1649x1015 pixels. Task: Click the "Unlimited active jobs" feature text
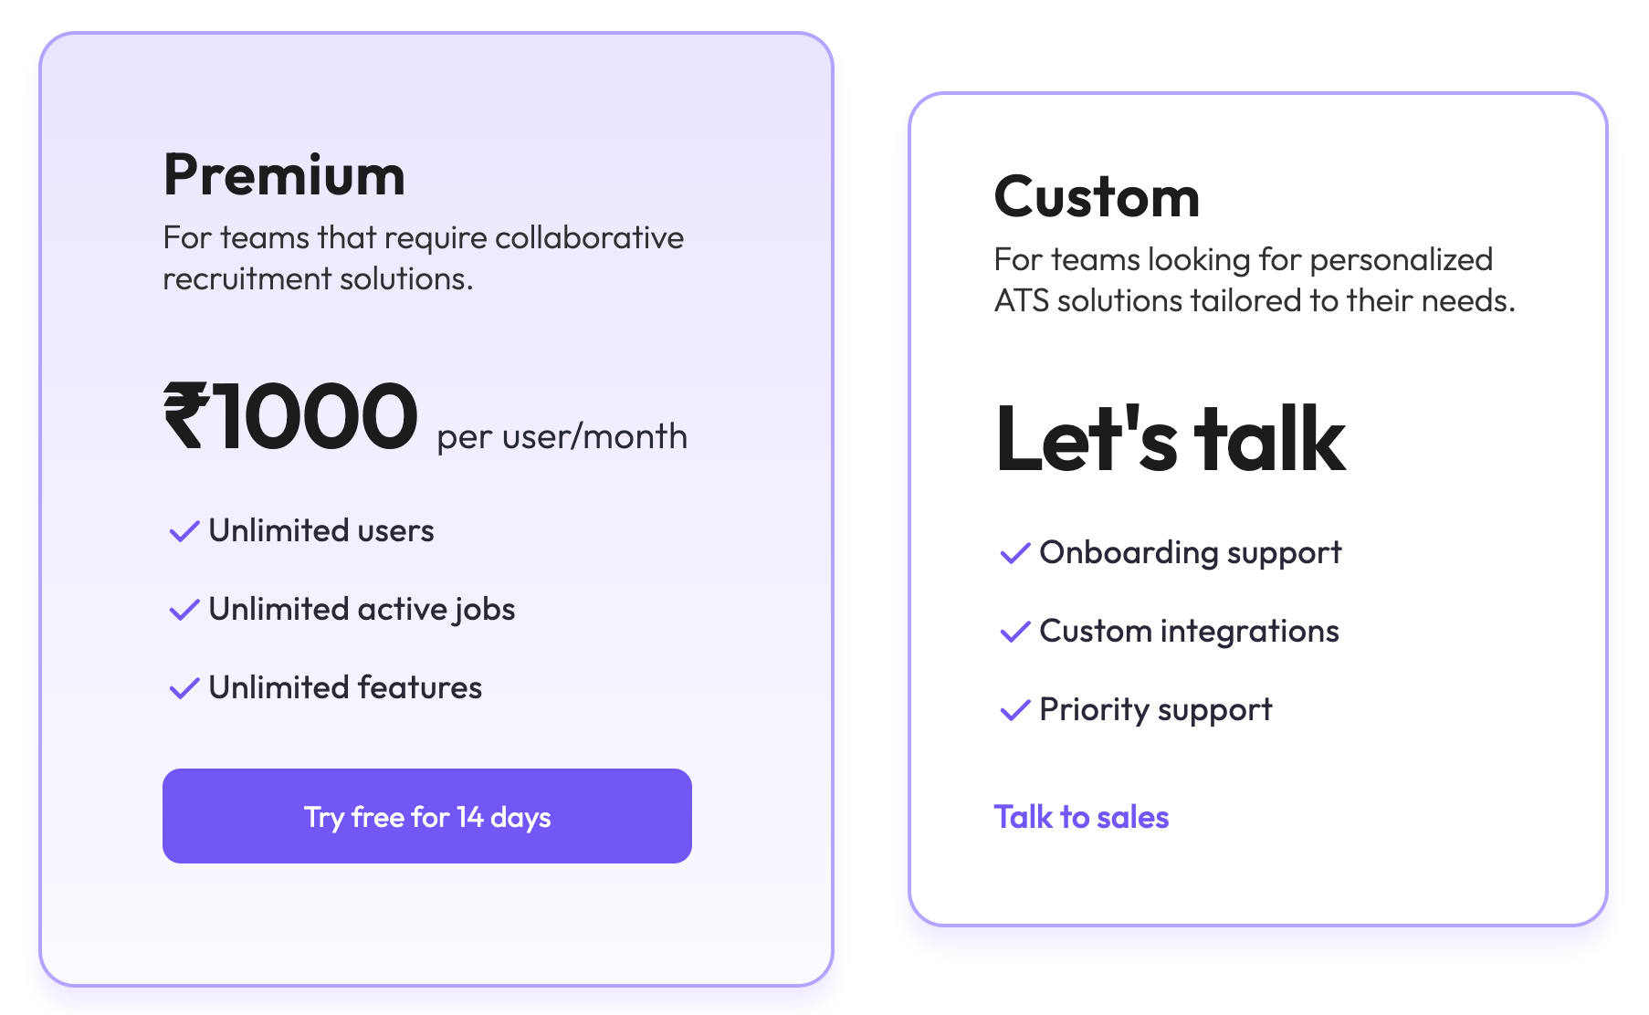pyautogui.click(x=362, y=610)
